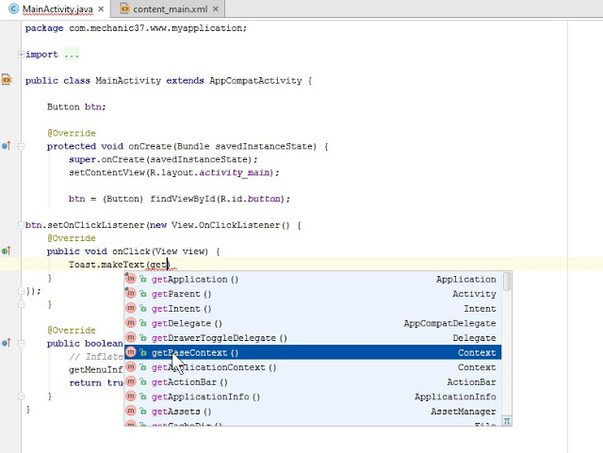Select getApplicationContext() suggestion
The width and height of the screenshot is (603, 453).
(x=313, y=367)
